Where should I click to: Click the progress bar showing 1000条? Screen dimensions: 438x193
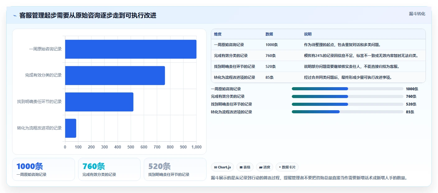coord(347,89)
